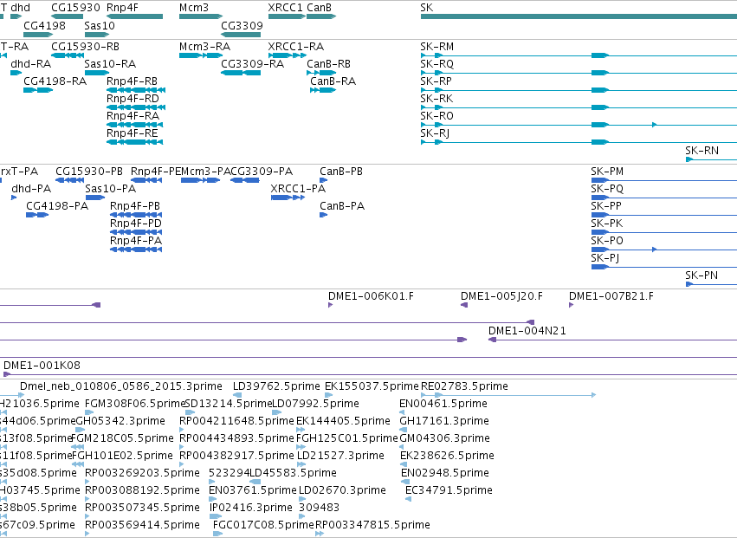Screen dimensions: 737x538
Task: Select the GH17161.3prime EST label
Action: pos(444,421)
